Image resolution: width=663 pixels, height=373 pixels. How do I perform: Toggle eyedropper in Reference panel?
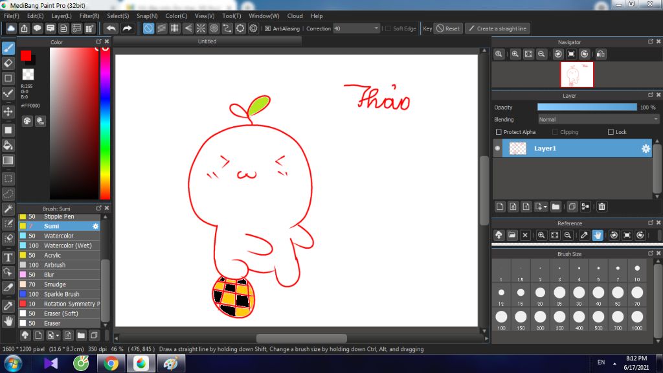pyautogui.click(x=584, y=235)
